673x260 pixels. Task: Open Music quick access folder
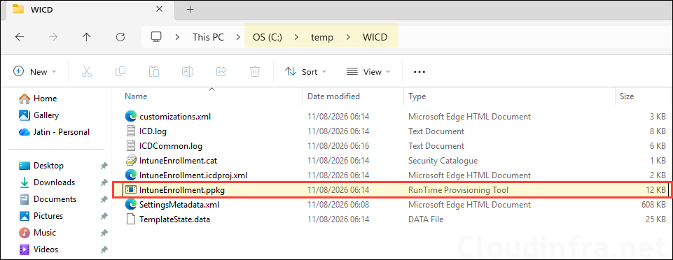(x=45, y=233)
